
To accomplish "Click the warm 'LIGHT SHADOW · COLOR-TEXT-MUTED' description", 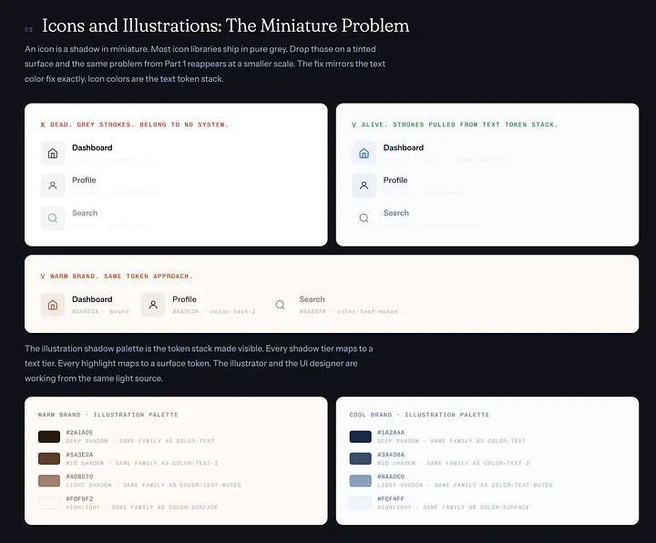I will coord(154,486).
